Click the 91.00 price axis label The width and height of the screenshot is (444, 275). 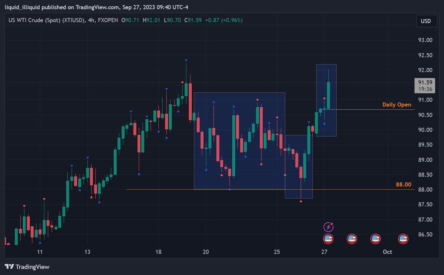[x=426, y=100]
